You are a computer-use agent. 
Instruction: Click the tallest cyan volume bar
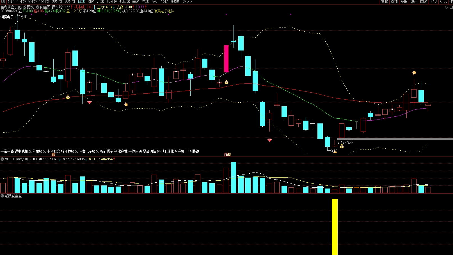coord(234,177)
